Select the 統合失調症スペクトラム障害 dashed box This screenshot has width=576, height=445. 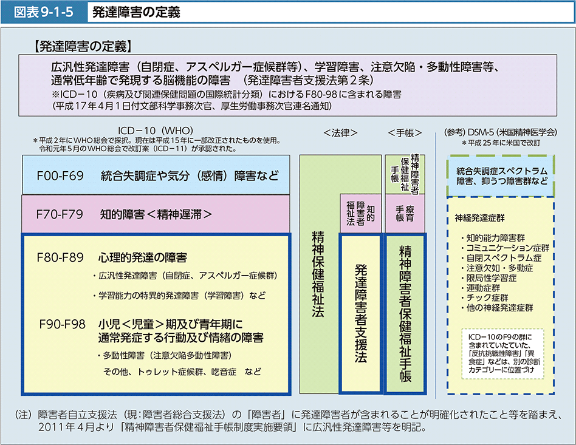[502, 176]
